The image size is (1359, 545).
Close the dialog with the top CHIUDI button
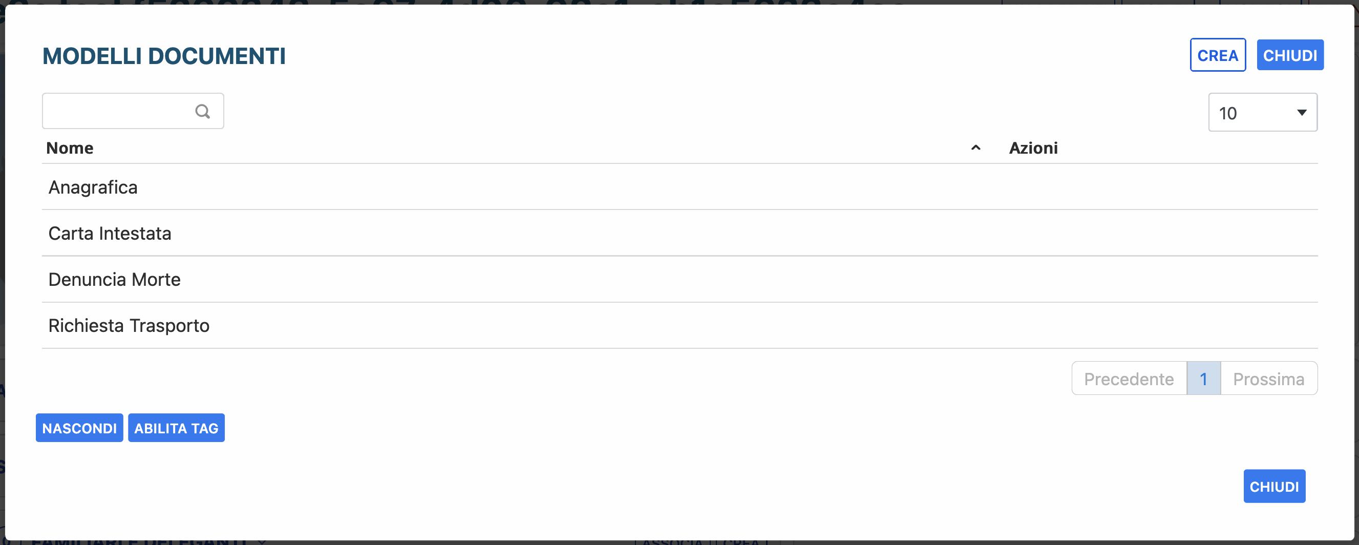point(1289,55)
